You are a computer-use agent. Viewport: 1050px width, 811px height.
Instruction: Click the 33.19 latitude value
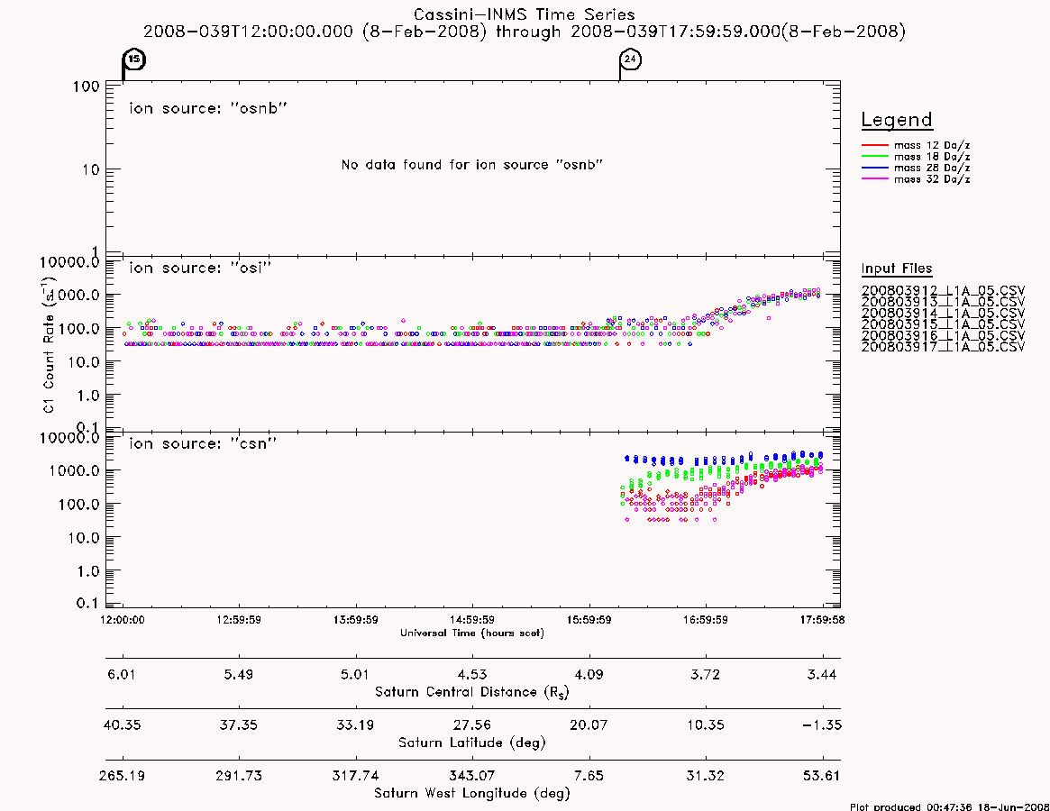coord(355,725)
